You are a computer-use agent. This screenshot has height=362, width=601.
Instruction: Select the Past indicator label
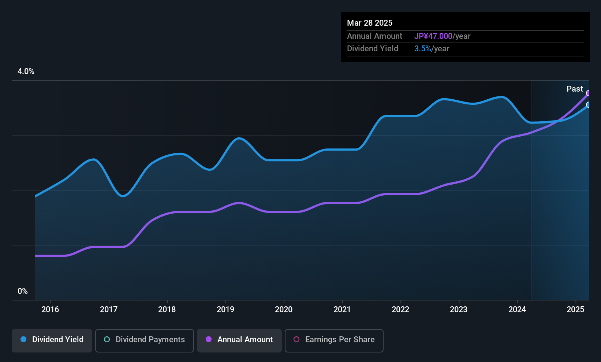pyautogui.click(x=575, y=89)
